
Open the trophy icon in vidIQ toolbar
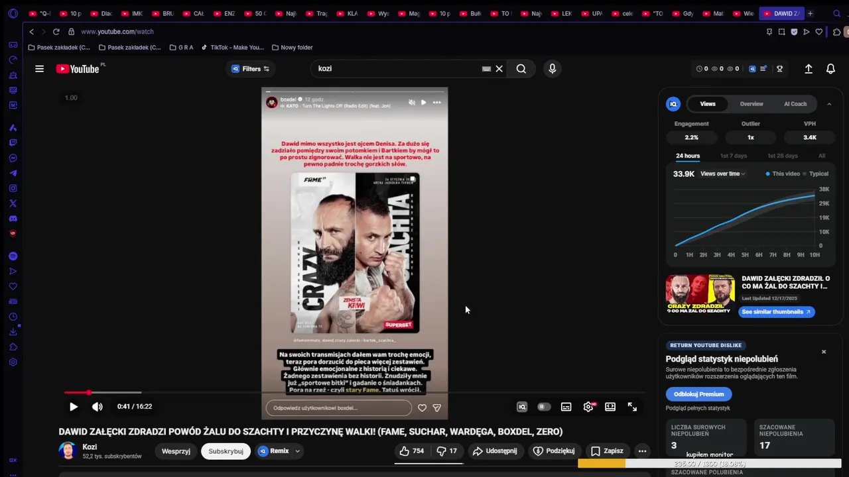click(780, 69)
